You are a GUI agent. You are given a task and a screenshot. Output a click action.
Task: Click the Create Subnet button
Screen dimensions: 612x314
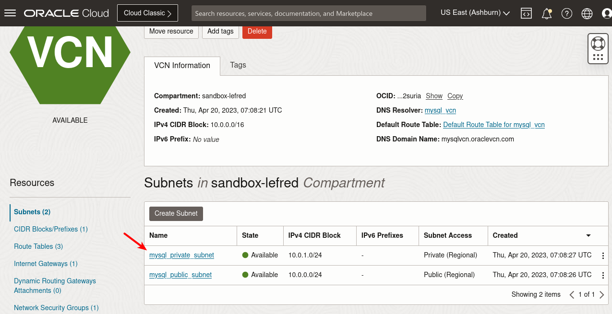[x=176, y=213]
